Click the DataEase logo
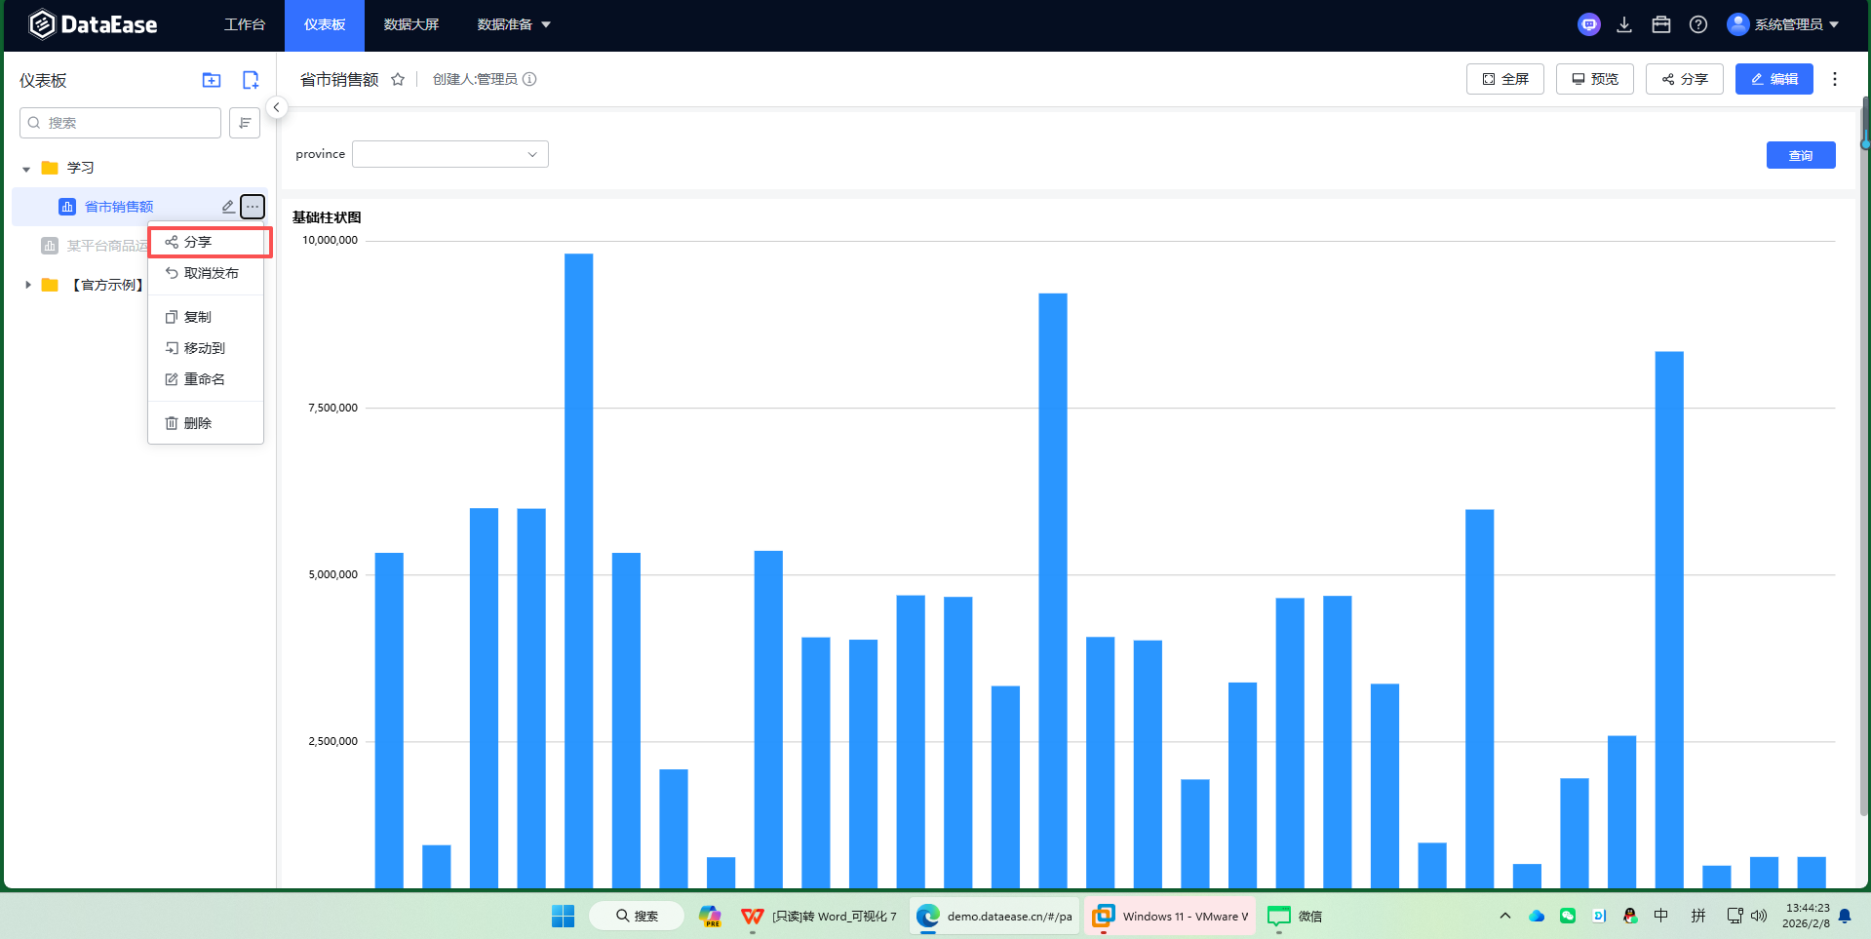The width and height of the screenshot is (1871, 939). 93,24
